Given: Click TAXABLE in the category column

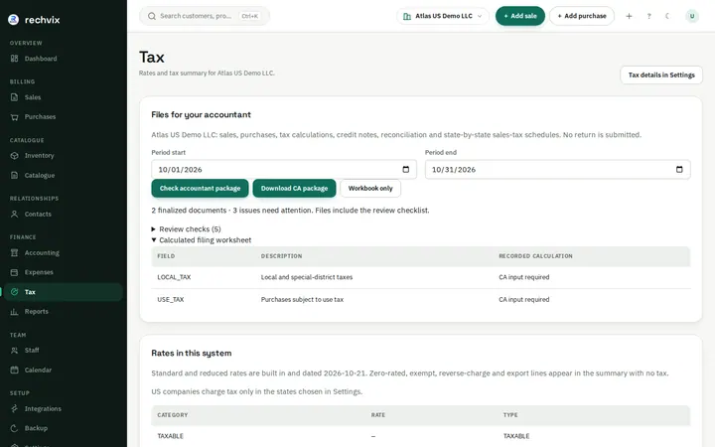Looking at the screenshot, I should click(170, 436).
